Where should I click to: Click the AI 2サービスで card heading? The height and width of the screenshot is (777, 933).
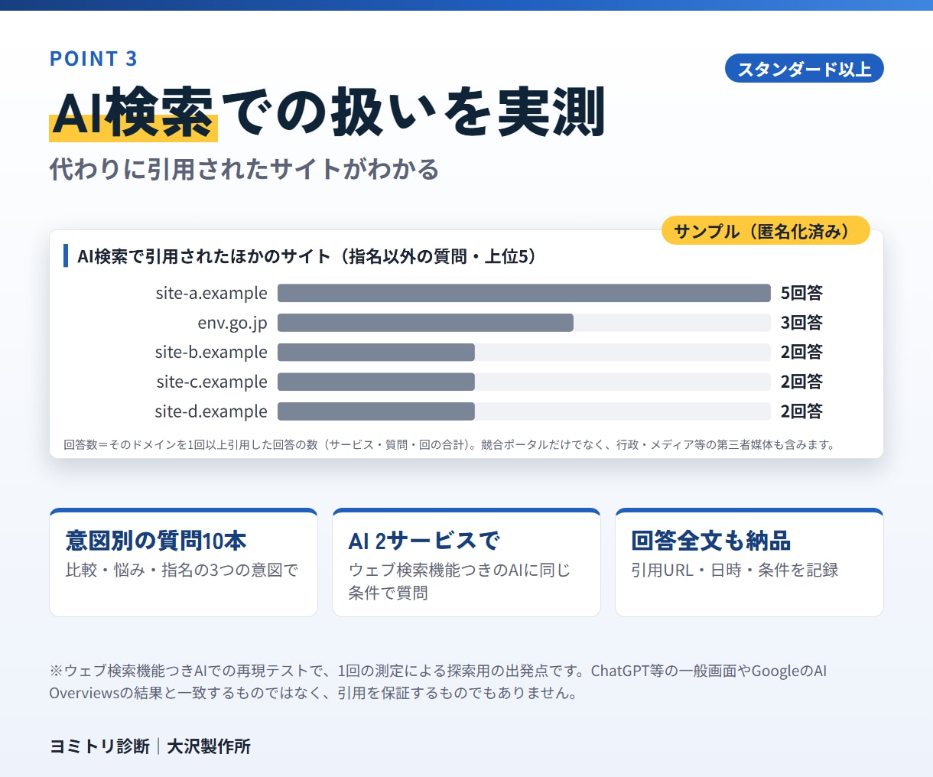click(424, 541)
